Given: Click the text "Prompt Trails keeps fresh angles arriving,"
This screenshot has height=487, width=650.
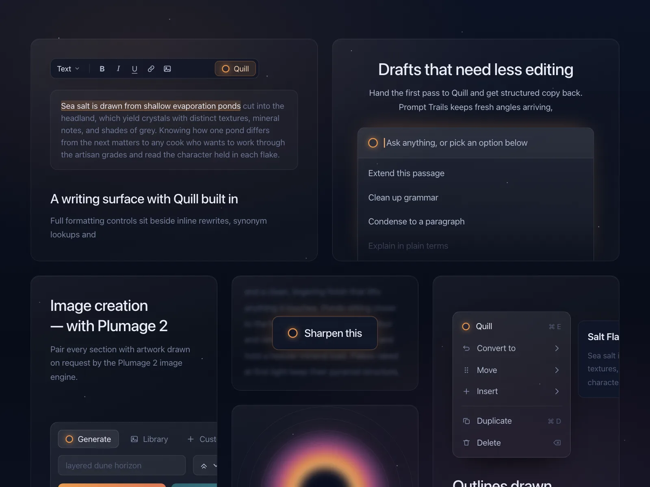Looking at the screenshot, I should pyautogui.click(x=476, y=107).
